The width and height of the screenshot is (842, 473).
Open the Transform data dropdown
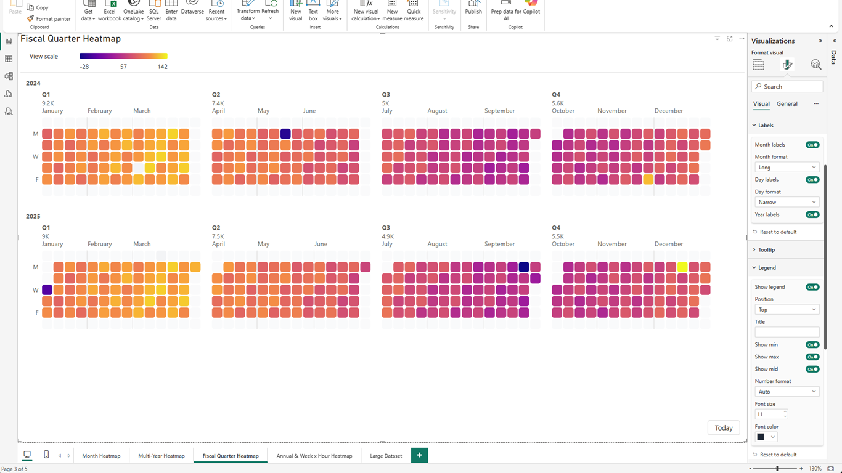(x=248, y=11)
